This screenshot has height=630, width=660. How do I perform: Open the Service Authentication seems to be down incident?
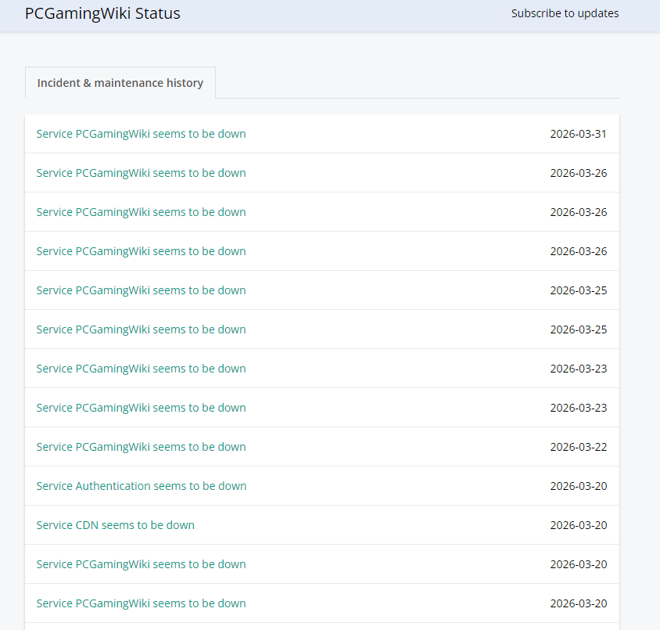(x=142, y=486)
